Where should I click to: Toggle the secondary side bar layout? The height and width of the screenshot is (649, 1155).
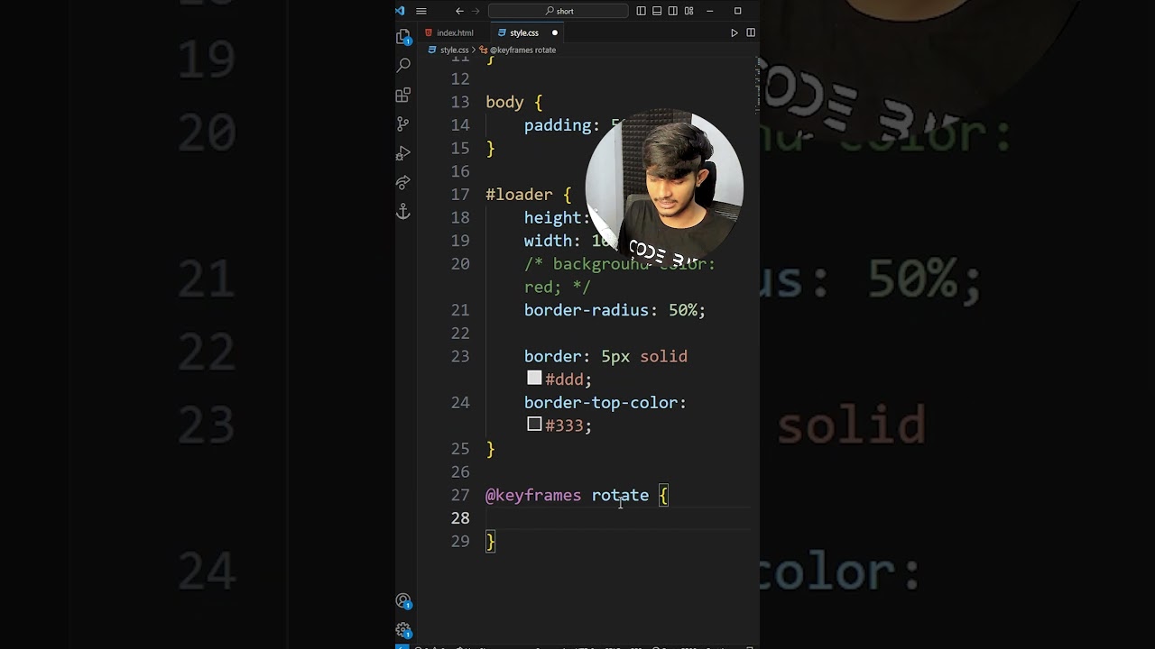point(673,11)
